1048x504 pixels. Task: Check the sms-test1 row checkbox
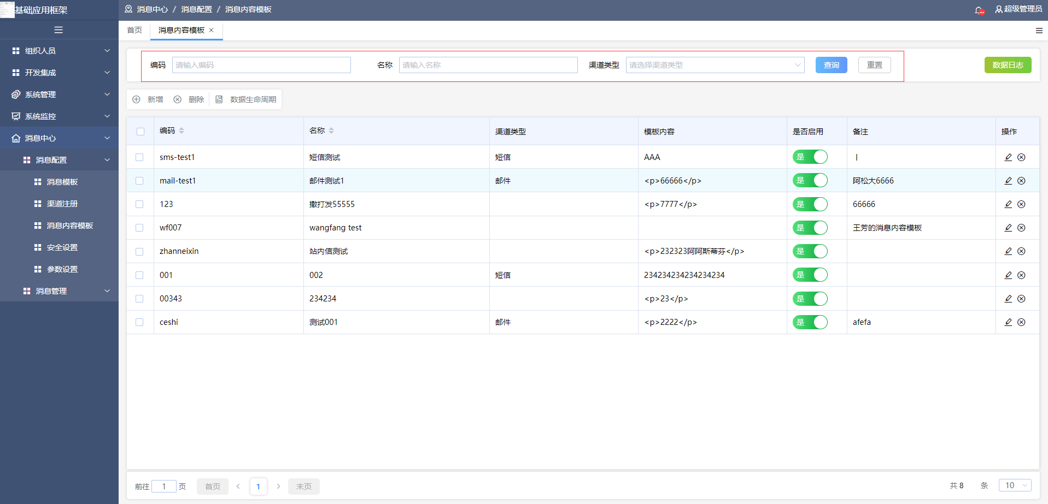(139, 157)
